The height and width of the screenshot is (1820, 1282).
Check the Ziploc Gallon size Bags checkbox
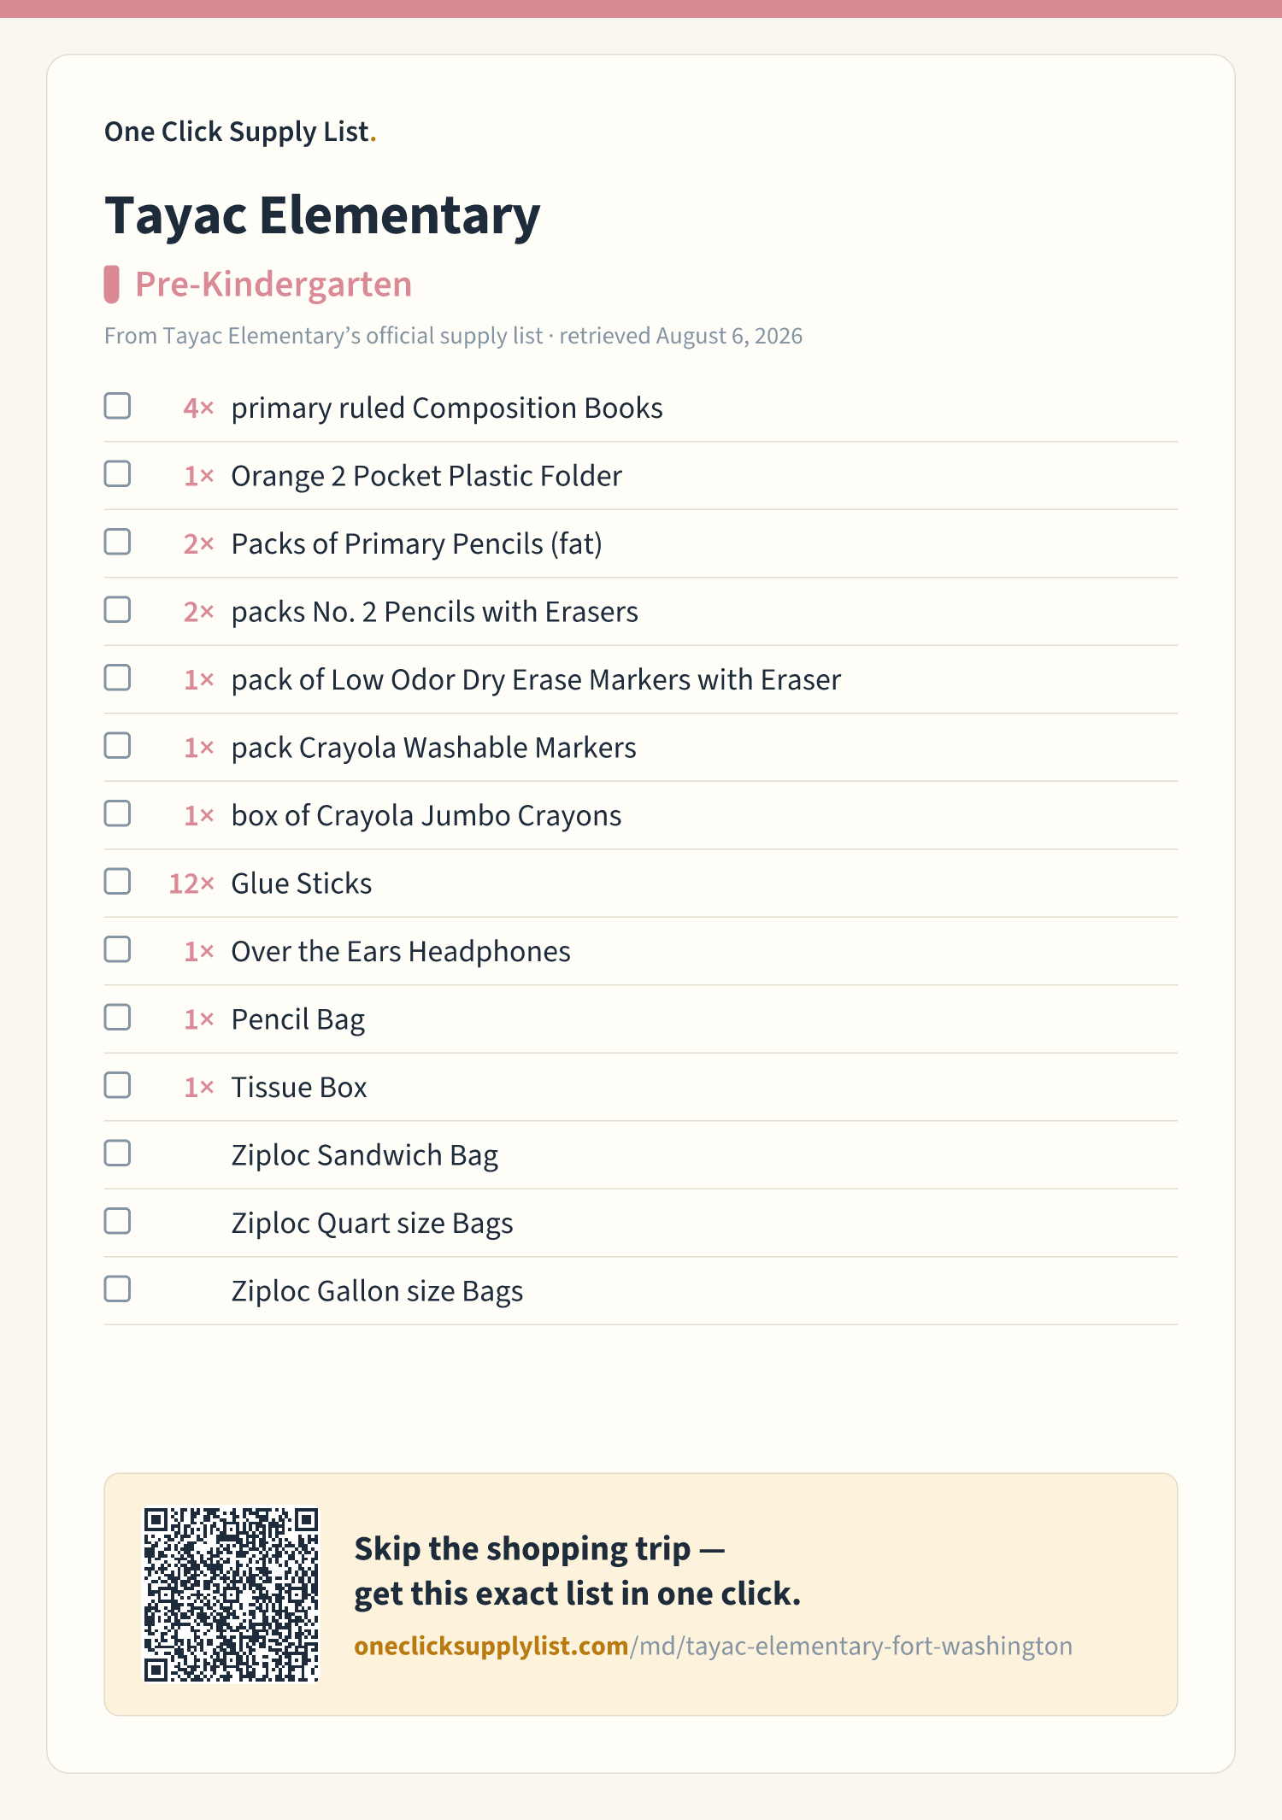click(x=117, y=1289)
